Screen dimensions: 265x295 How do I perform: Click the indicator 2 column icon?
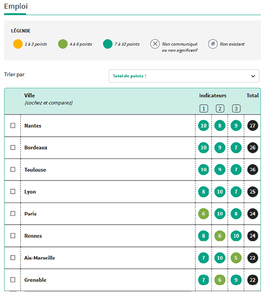click(x=220, y=109)
